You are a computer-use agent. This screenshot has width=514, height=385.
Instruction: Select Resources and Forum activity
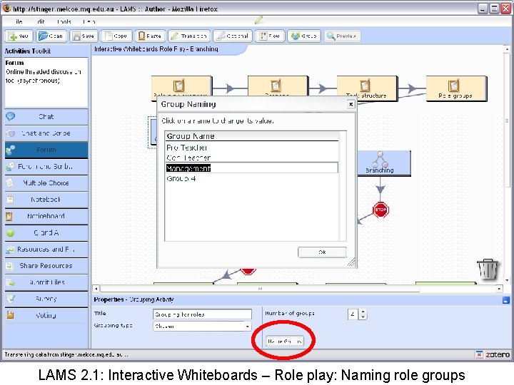(x=46, y=250)
